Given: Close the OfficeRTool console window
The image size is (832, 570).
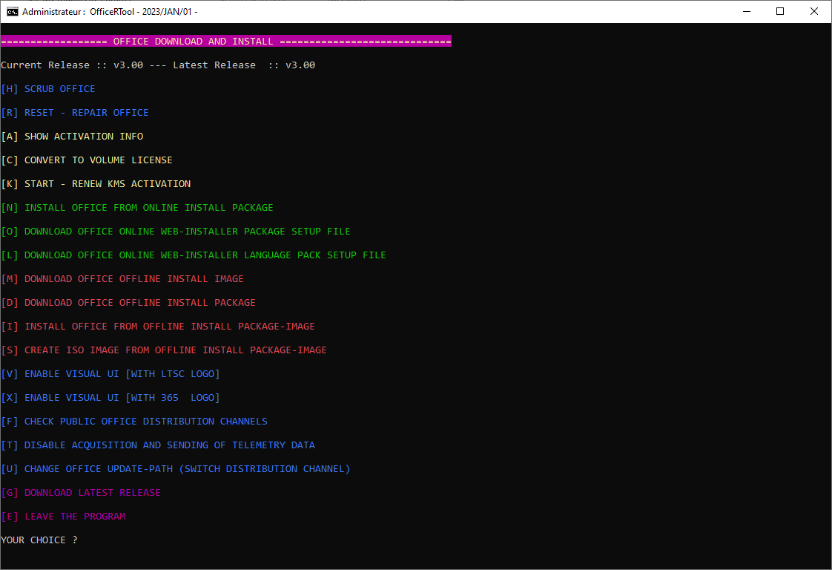Looking at the screenshot, I should coord(814,12).
